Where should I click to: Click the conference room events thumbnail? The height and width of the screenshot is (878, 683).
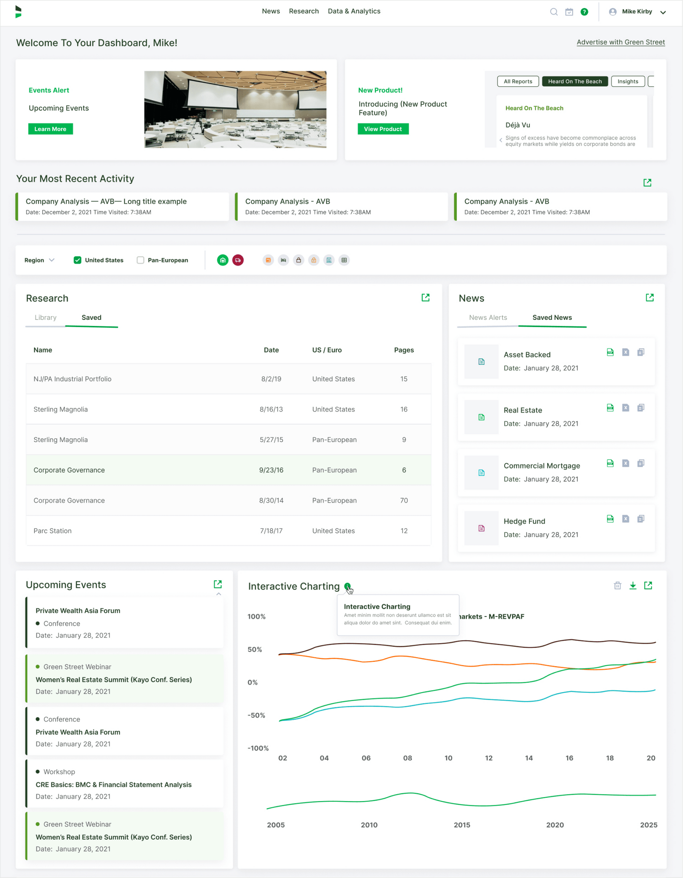click(x=235, y=109)
